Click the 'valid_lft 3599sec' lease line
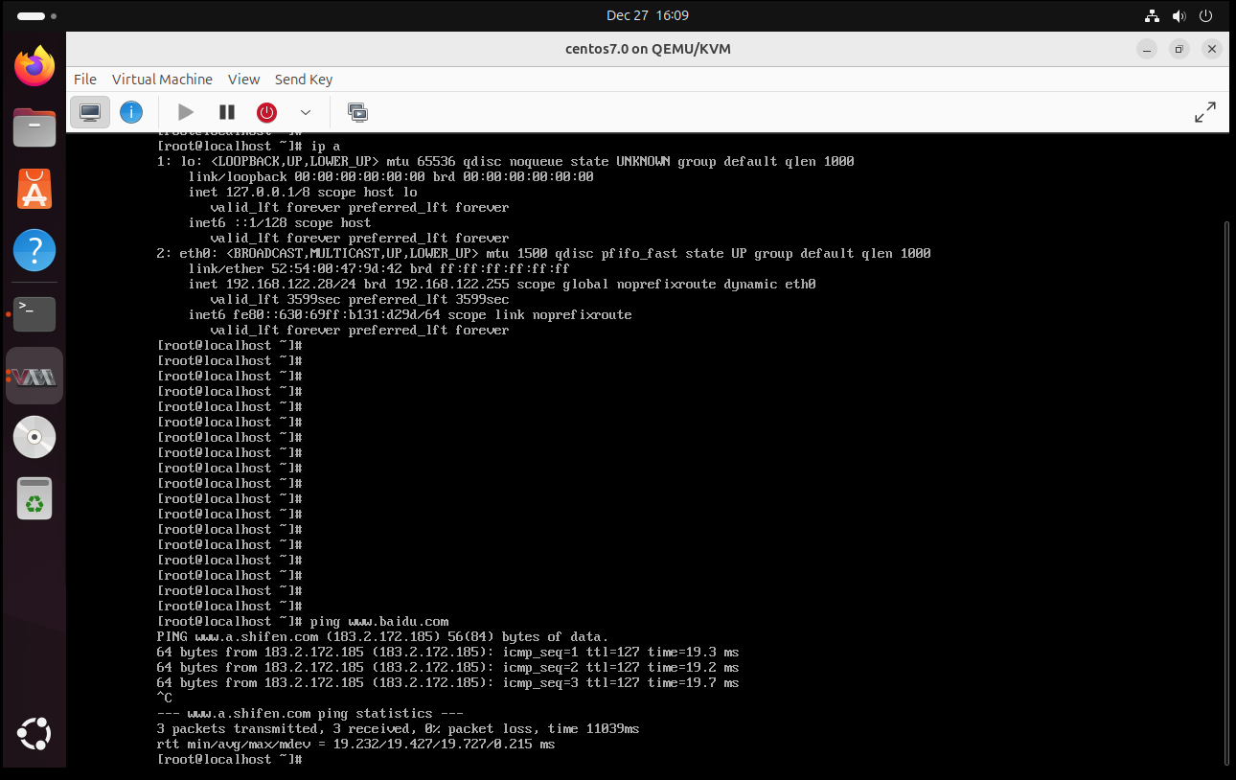1236x780 pixels. pyautogui.click(x=359, y=299)
